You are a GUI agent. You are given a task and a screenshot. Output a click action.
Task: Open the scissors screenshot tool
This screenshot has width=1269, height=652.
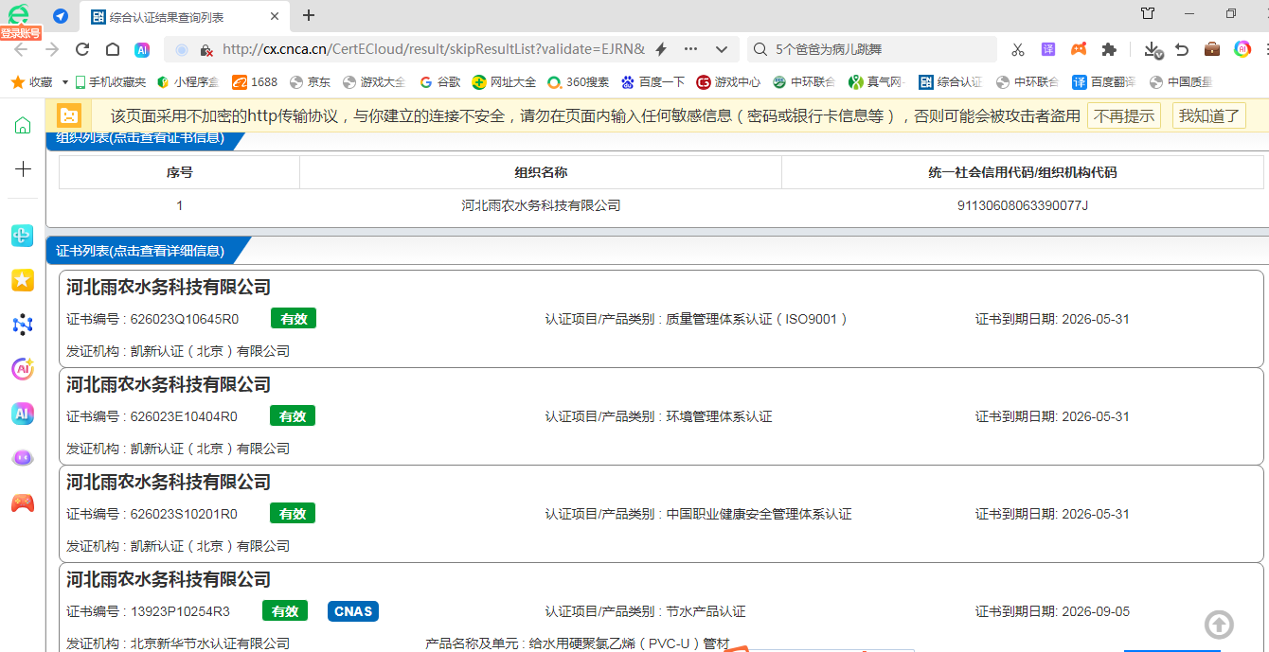click(x=1018, y=49)
